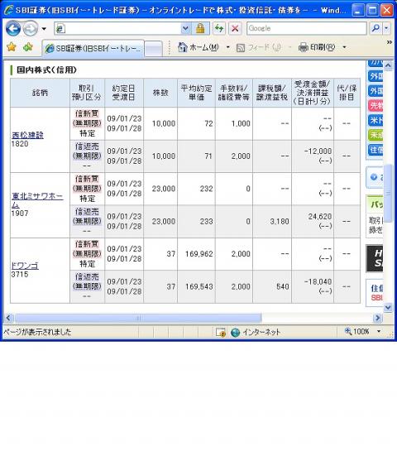Click the 米ド sidebar button
This screenshot has height=456, width=397.
pos(375,120)
